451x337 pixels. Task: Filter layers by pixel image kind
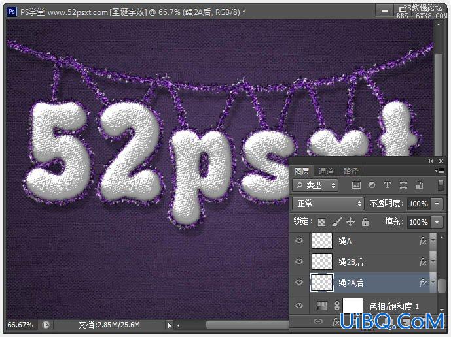coord(356,185)
